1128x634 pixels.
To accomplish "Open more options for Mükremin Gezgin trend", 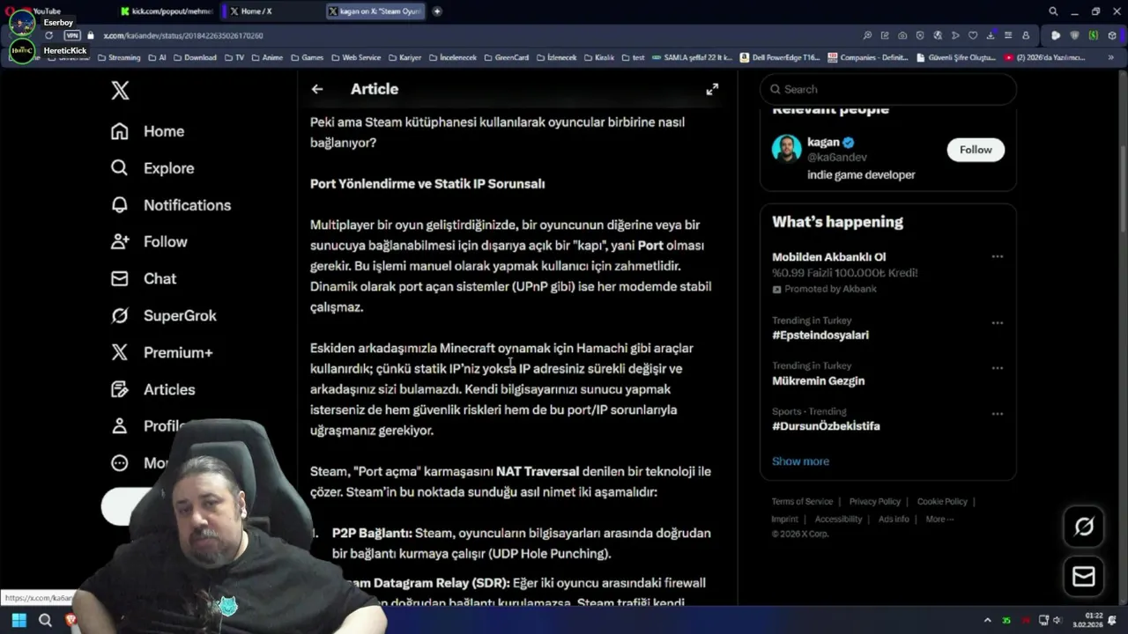I will 997,368.
